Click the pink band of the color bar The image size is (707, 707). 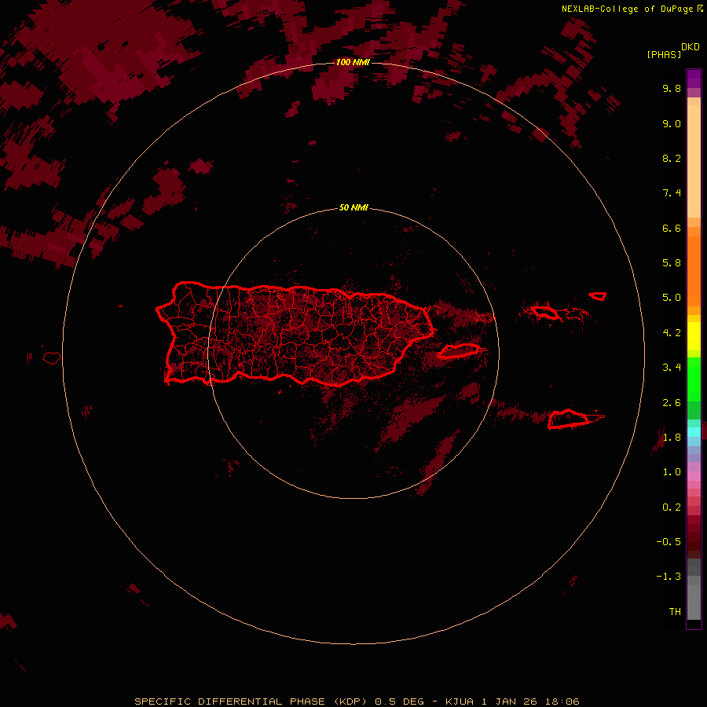[x=694, y=476]
